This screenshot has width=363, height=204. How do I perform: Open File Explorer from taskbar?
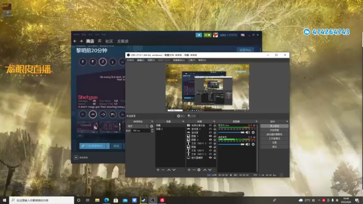pyautogui.click(x=97, y=200)
